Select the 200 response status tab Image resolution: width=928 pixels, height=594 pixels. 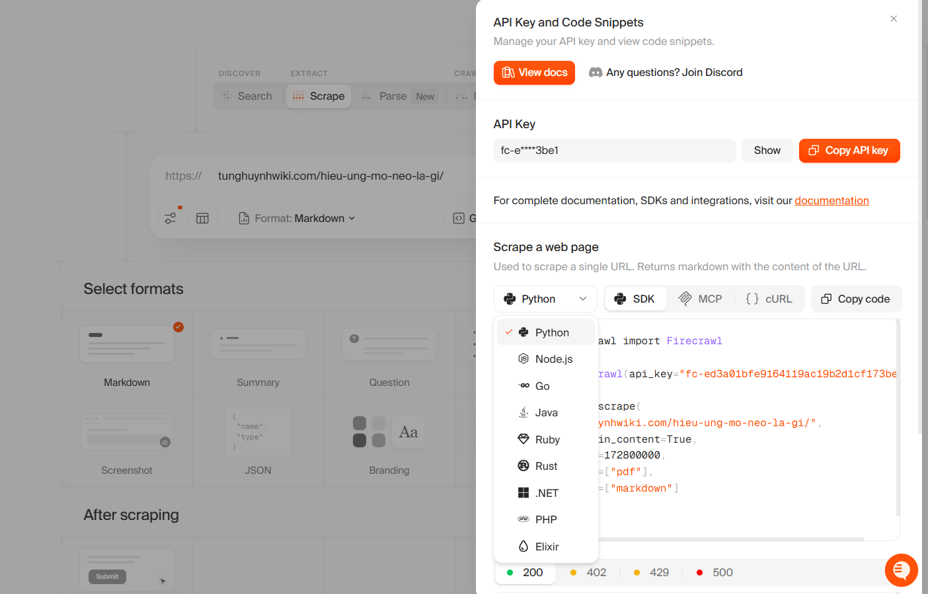pos(525,573)
